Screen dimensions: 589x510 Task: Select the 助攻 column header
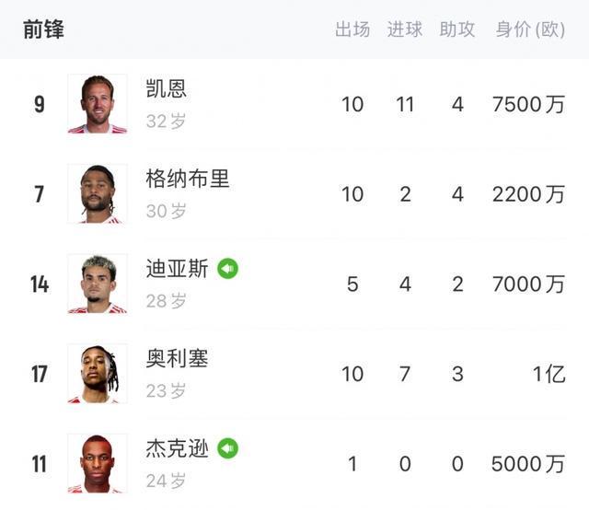point(457,29)
